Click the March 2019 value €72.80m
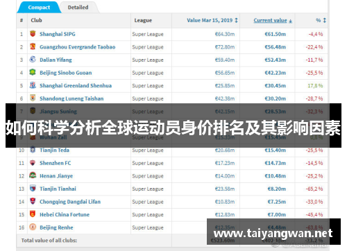The image size is (347, 251). [225, 47]
